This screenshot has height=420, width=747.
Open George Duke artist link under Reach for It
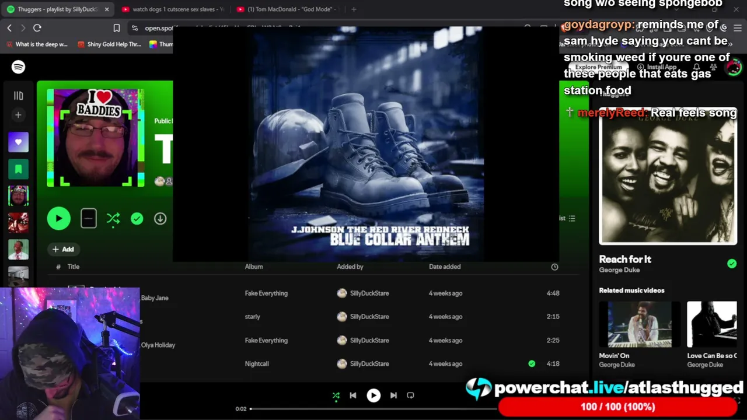click(x=619, y=270)
